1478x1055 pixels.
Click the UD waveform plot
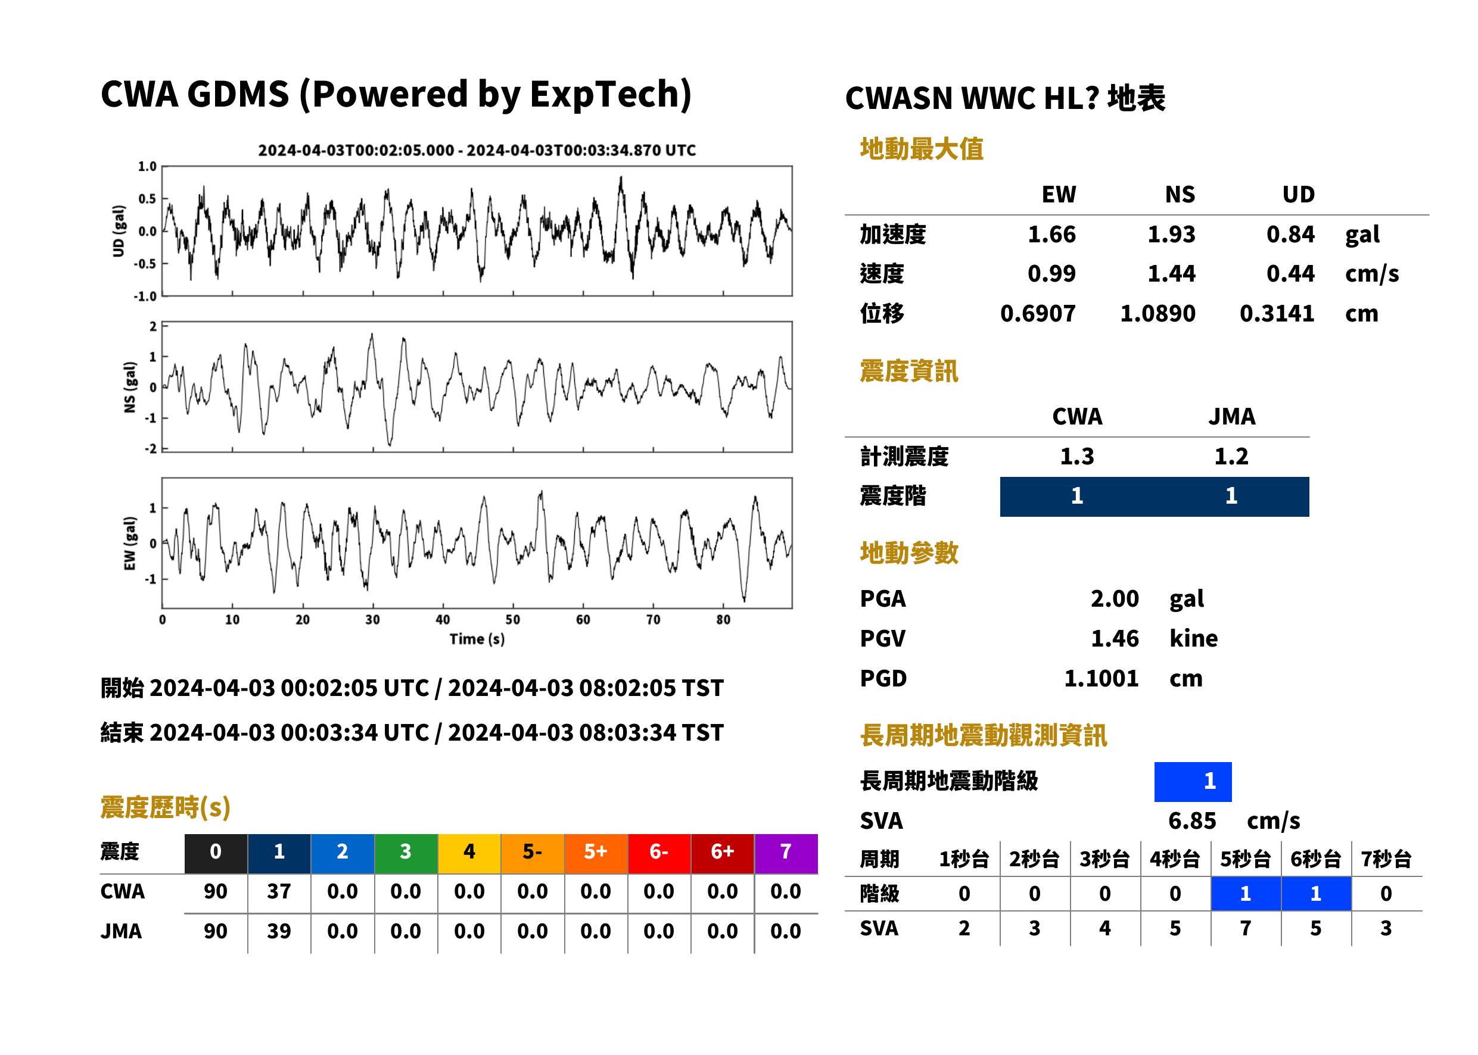tap(477, 231)
